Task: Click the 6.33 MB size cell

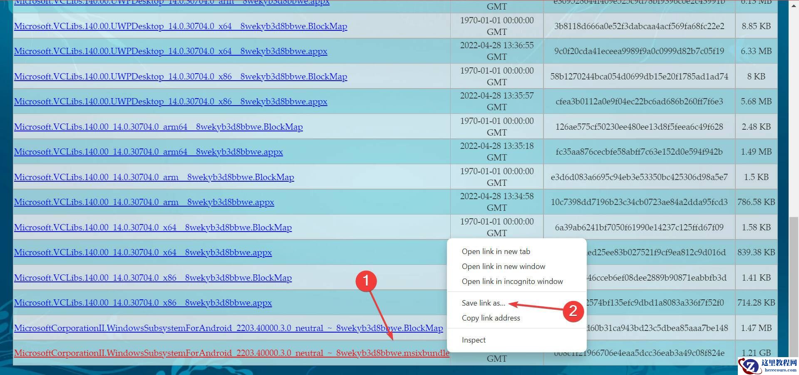Action: [x=756, y=51]
